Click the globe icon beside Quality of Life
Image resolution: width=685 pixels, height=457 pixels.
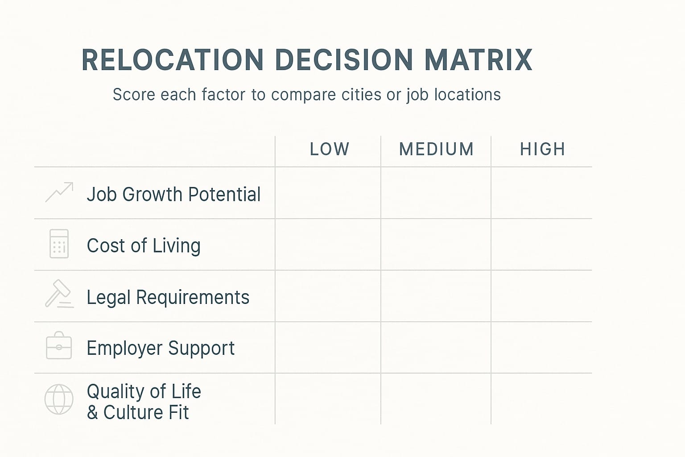click(x=59, y=399)
